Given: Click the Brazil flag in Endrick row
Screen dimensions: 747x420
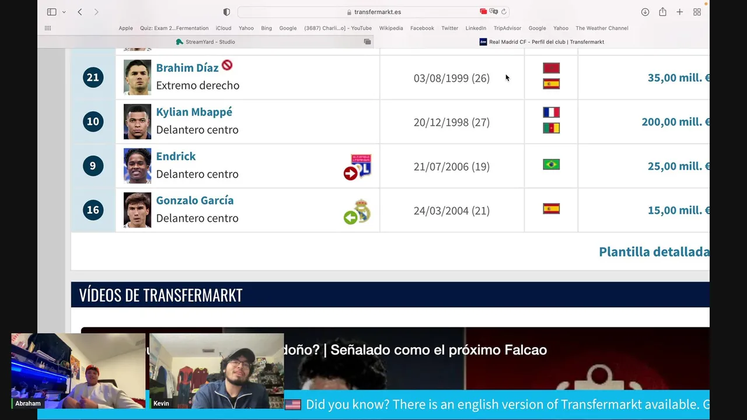Looking at the screenshot, I should click(551, 164).
